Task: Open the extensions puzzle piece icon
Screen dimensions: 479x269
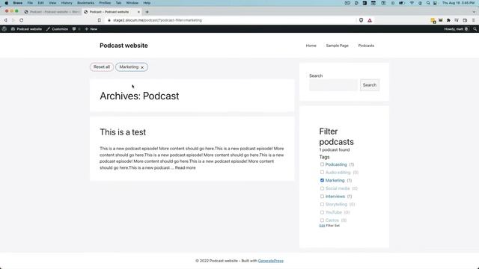Action: 448,20
